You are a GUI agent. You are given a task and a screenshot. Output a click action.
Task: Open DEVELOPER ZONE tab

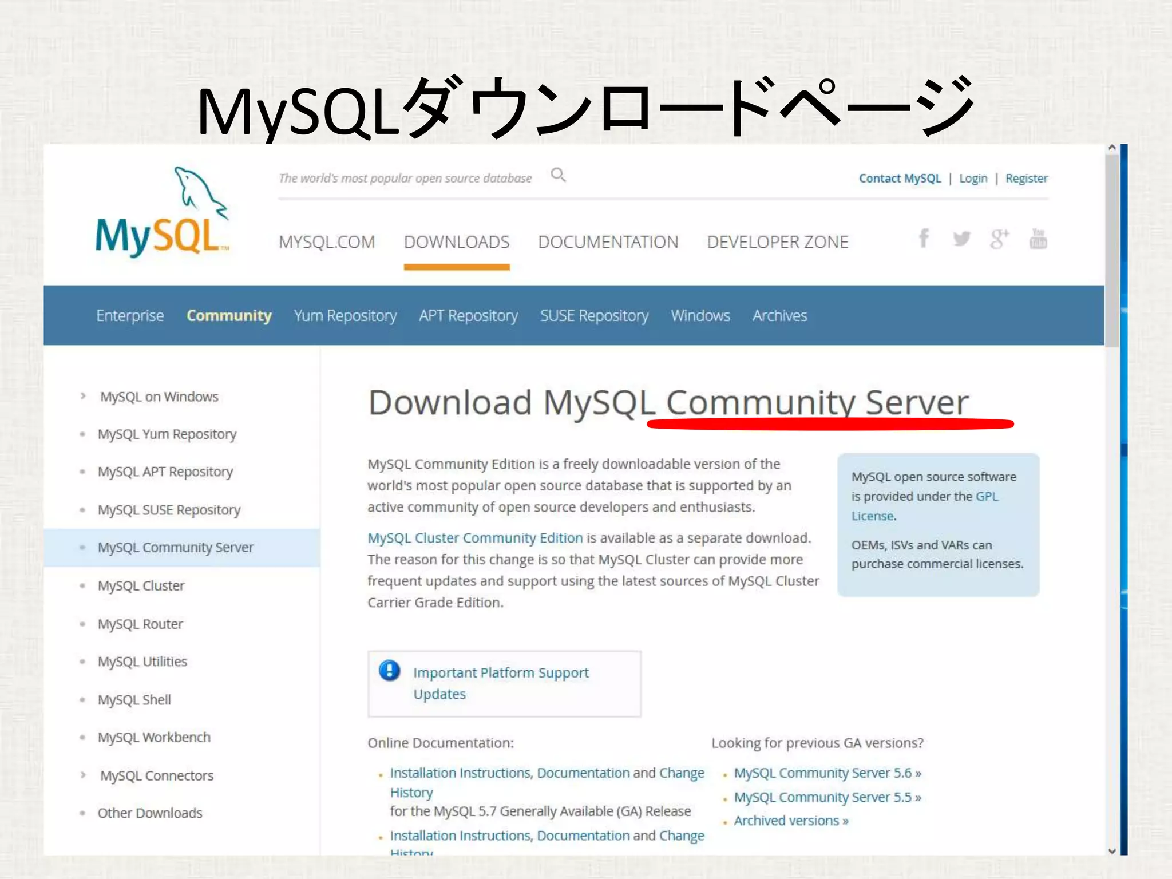click(x=778, y=242)
